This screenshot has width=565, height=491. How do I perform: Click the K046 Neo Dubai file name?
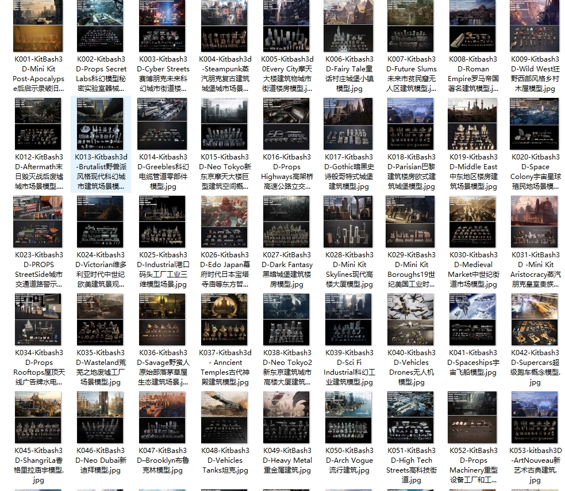(101, 460)
